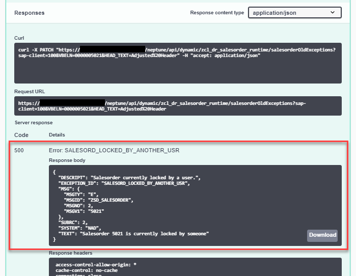Click the "MSGID": "ZSD_SALESORDER" line
Screen dimensions: 356x276
click(98, 200)
